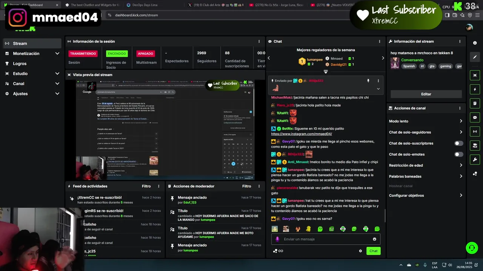Open Configurar objetivos settings

click(426, 195)
